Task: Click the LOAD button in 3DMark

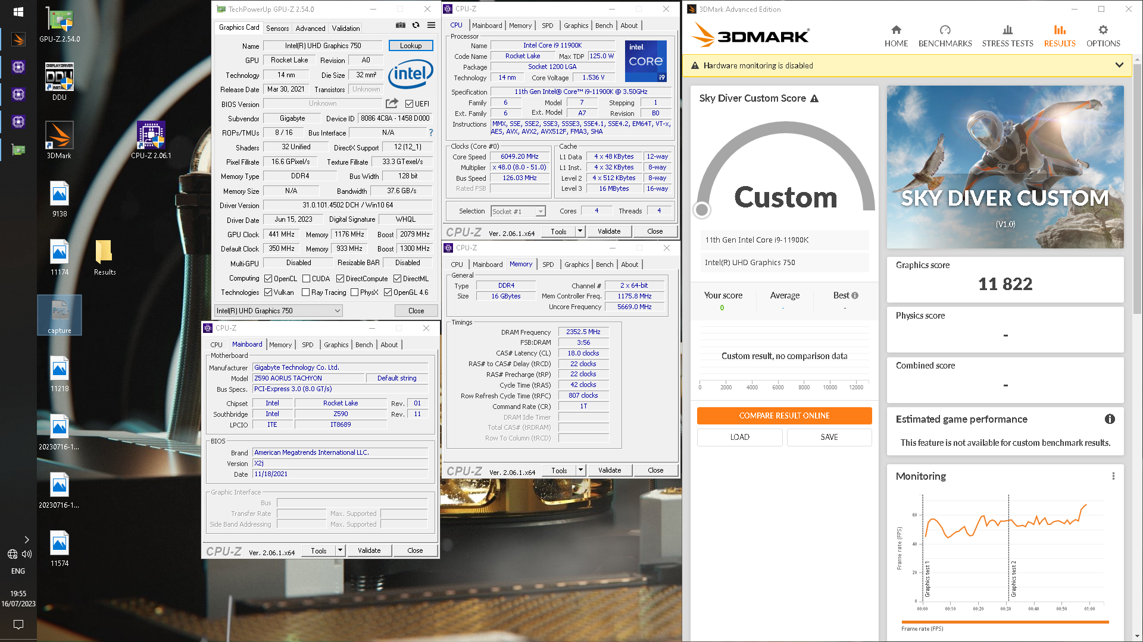Action: [x=739, y=437]
